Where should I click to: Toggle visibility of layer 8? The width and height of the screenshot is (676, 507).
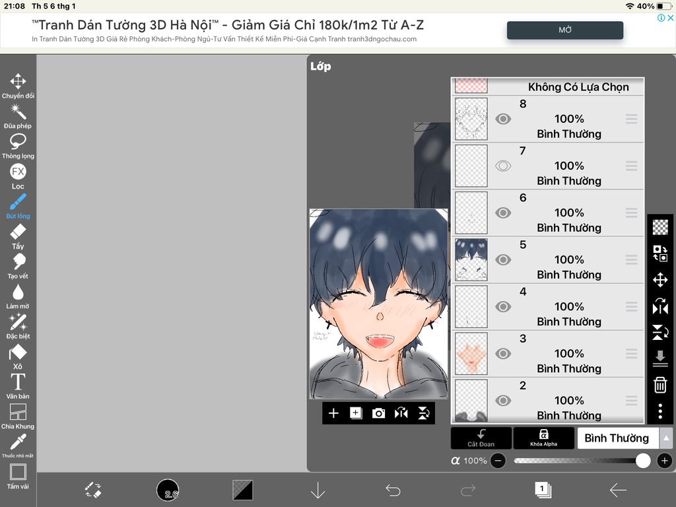point(503,119)
